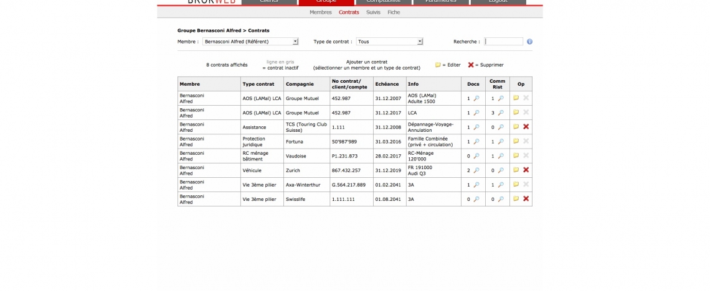The width and height of the screenshot is (710, 291).
Task: Click the 8 contrats affichés text
Action: tap(227, 65)
